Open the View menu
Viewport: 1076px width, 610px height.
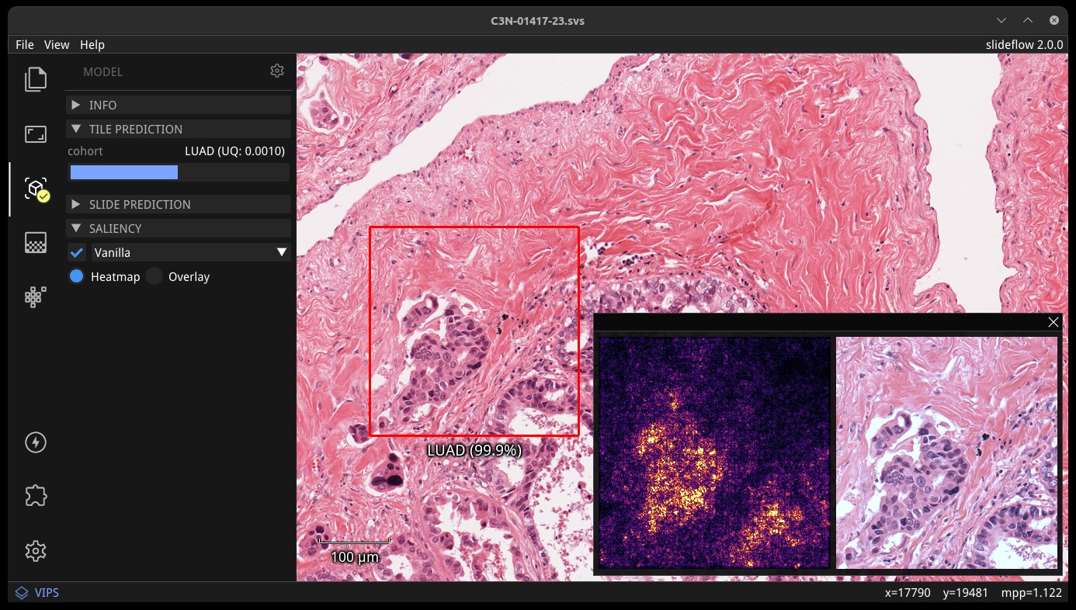57,45
